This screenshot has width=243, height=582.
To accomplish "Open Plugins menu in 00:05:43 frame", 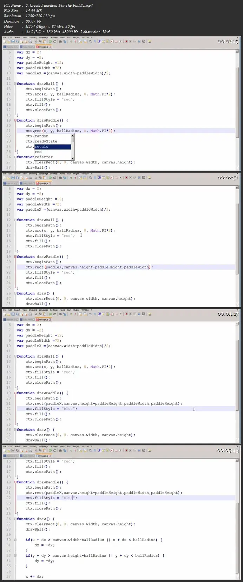I will pos(76,446).
